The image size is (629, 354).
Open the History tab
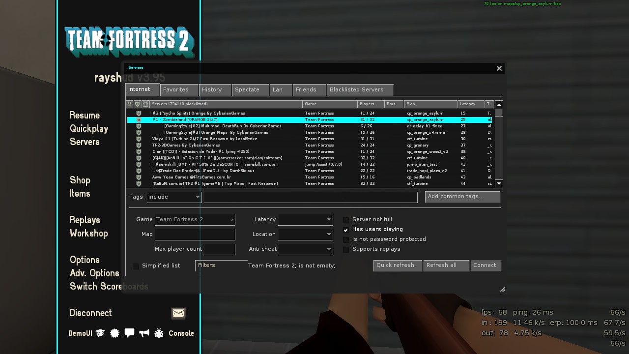click(x=215, y=90)
